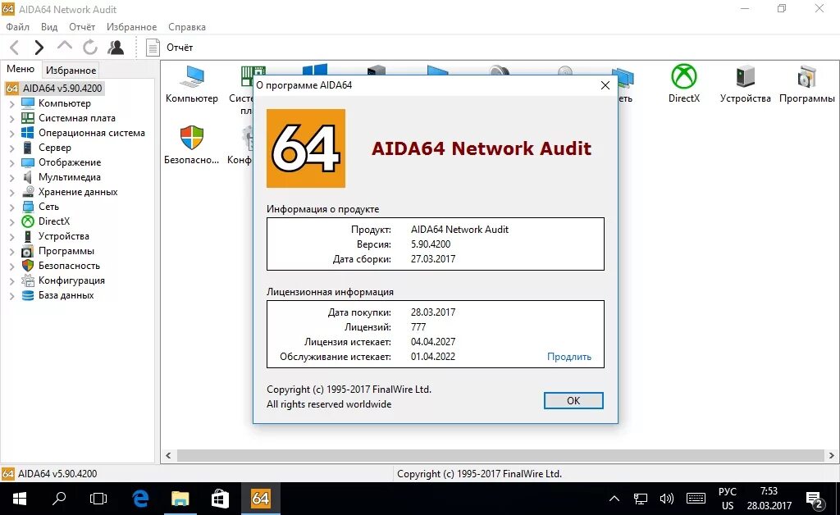Open the Избранное menu in menu bar

(132, 27)
